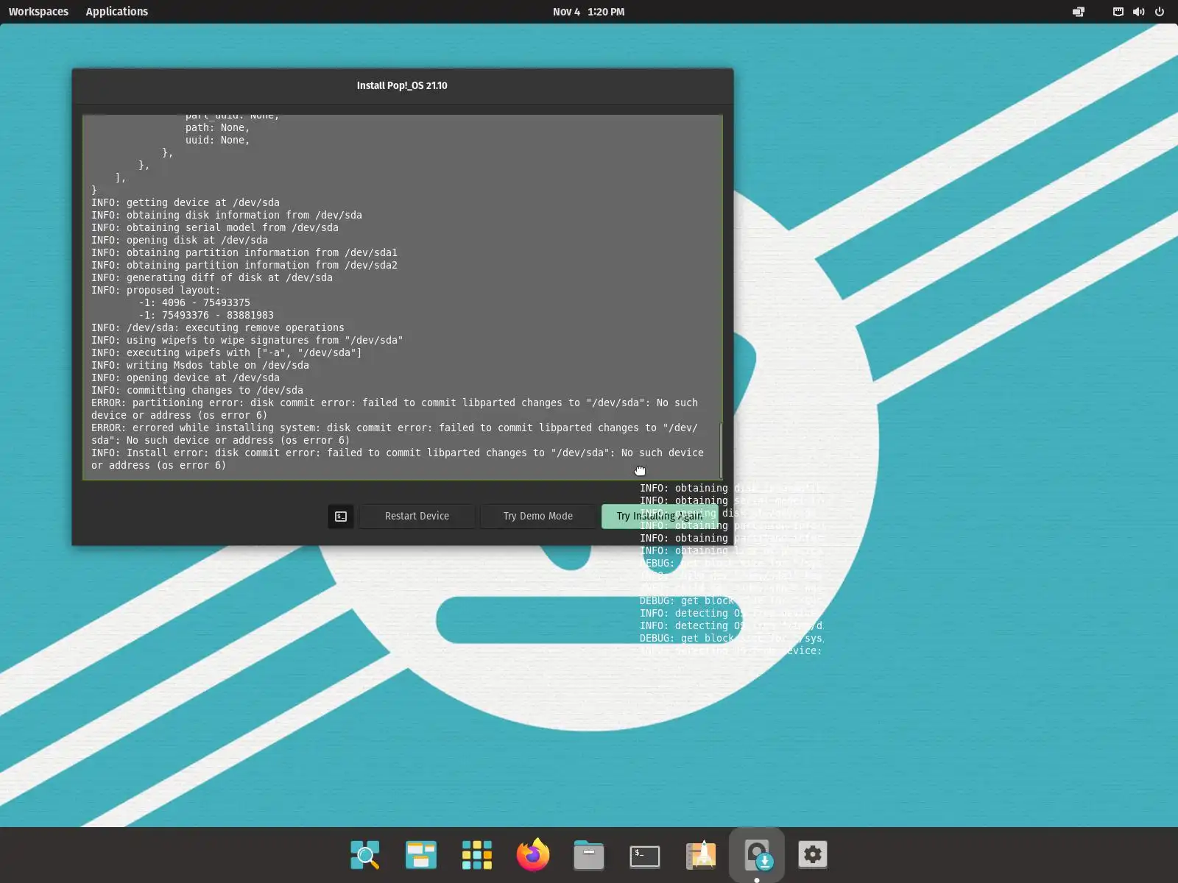Viewport: 1178px width, 883px height.
Task: Click the 'ERROR: partitioning error' log line
Action: (395, 409)
